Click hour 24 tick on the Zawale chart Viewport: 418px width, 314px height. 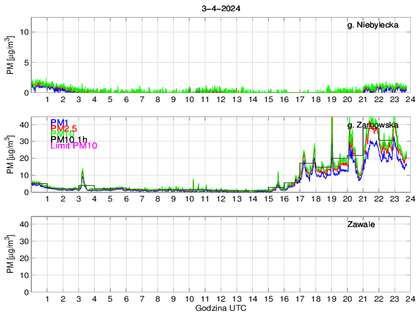click(410, 299)
